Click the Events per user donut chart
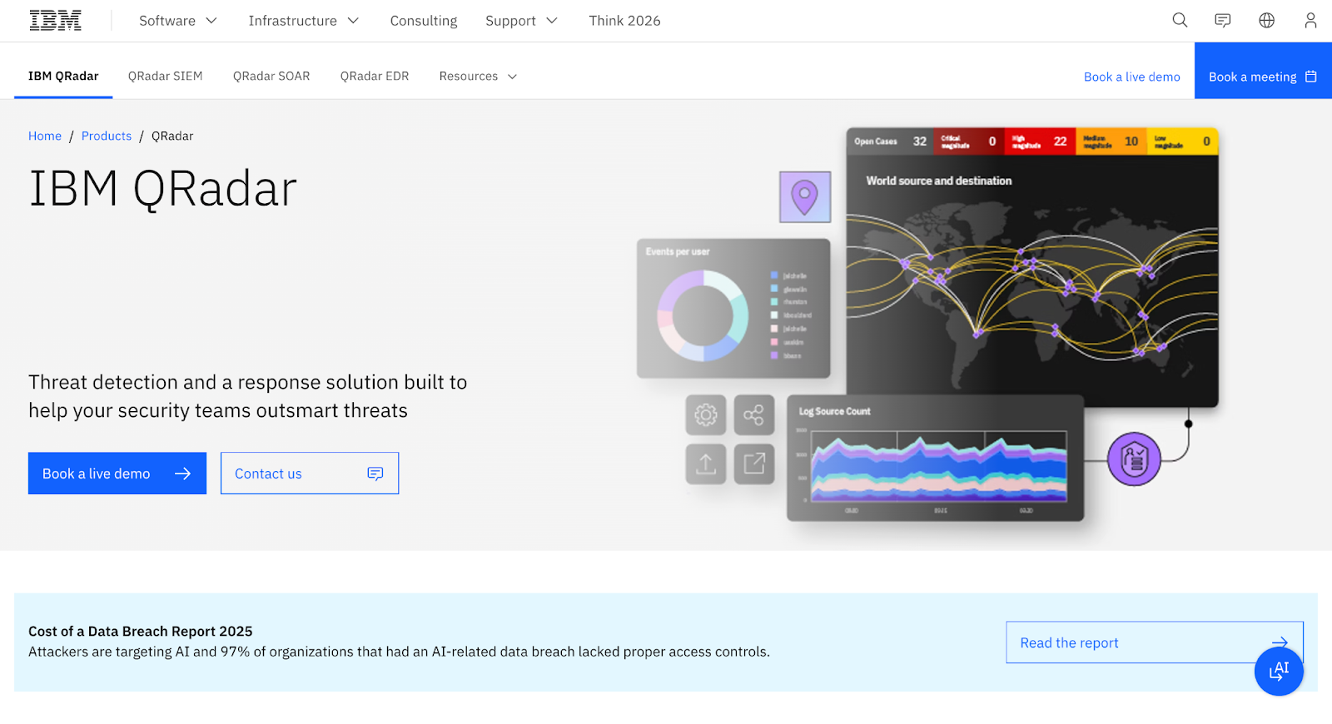The height and width of the screenshot is (724, 1332). pyautogui.click(x=703, y=315)
